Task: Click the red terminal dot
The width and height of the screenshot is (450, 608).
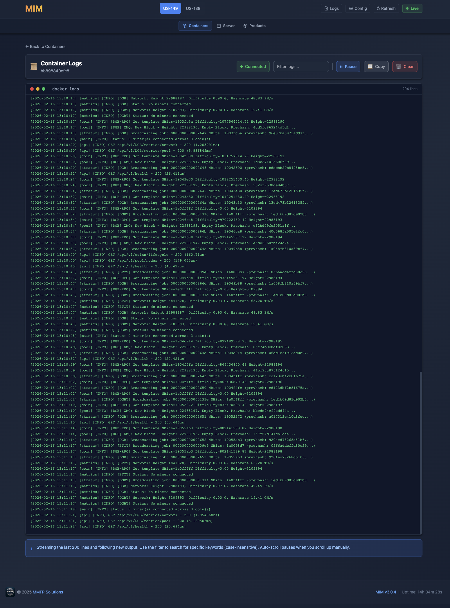Action: click(32, 89)
